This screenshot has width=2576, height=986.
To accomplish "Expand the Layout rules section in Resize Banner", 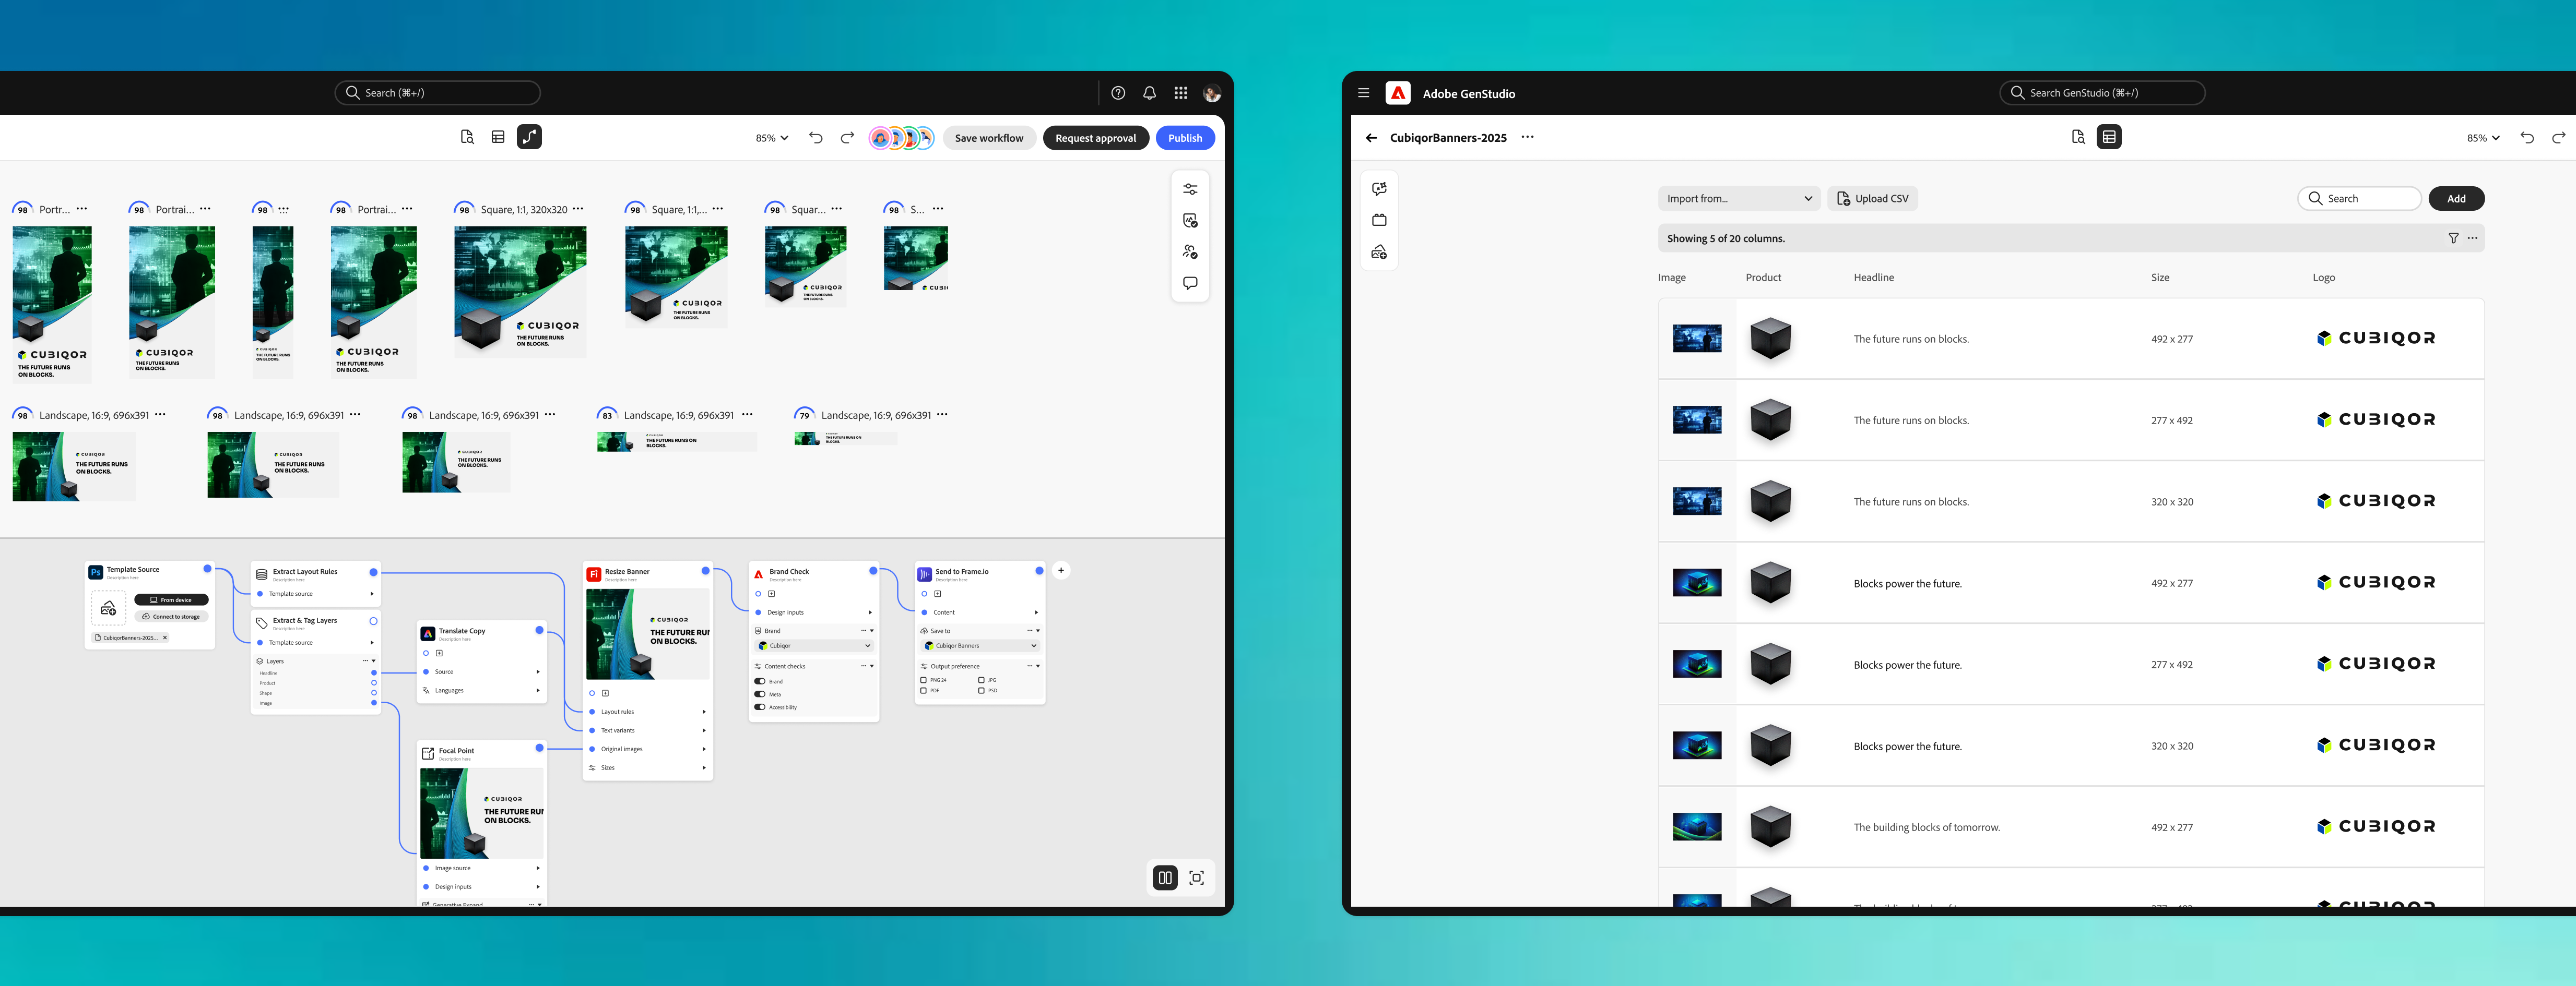I will (704, 711).
